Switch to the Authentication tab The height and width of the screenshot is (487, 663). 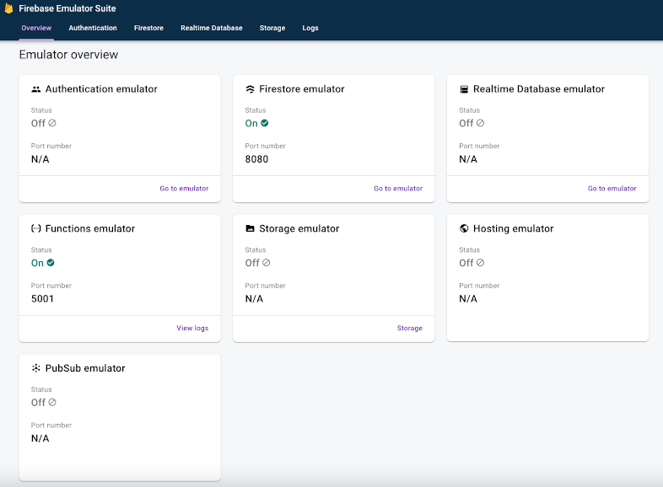click(x=93, y=28)
